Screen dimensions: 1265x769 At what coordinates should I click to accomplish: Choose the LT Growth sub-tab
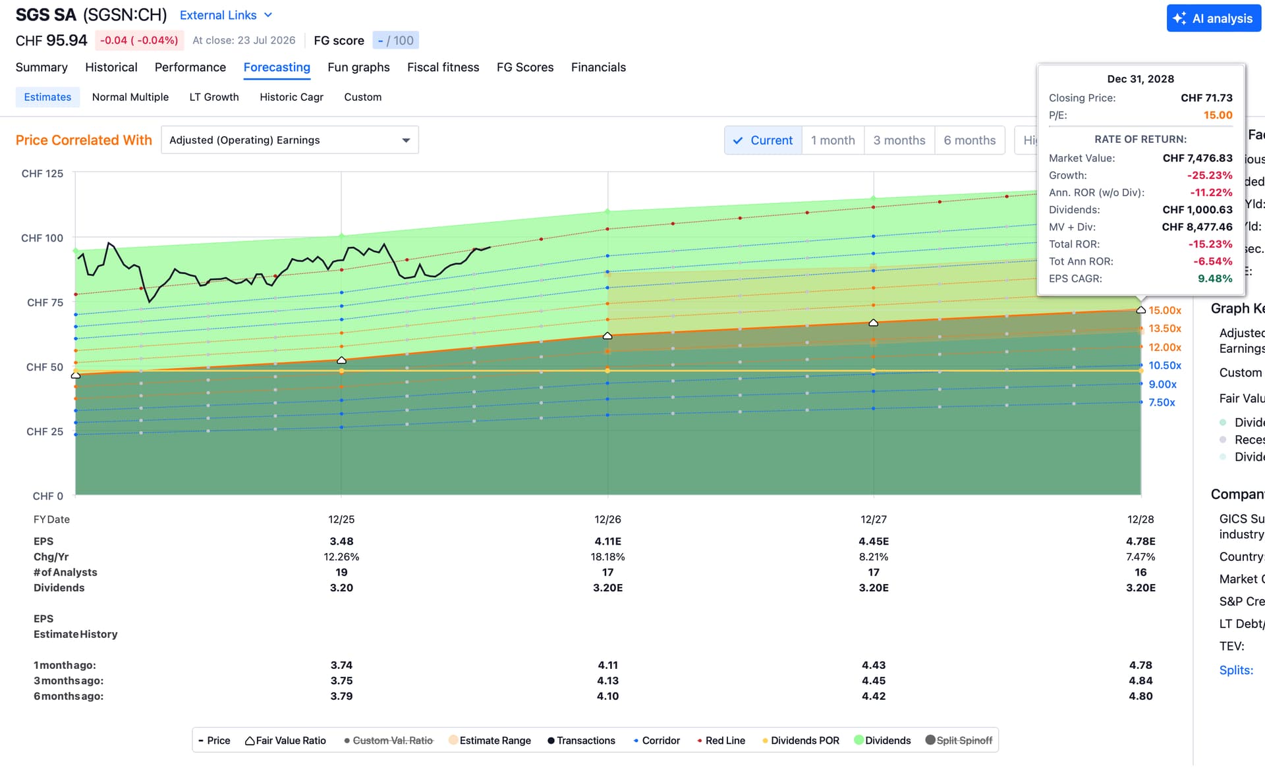(x=214, y=97)
